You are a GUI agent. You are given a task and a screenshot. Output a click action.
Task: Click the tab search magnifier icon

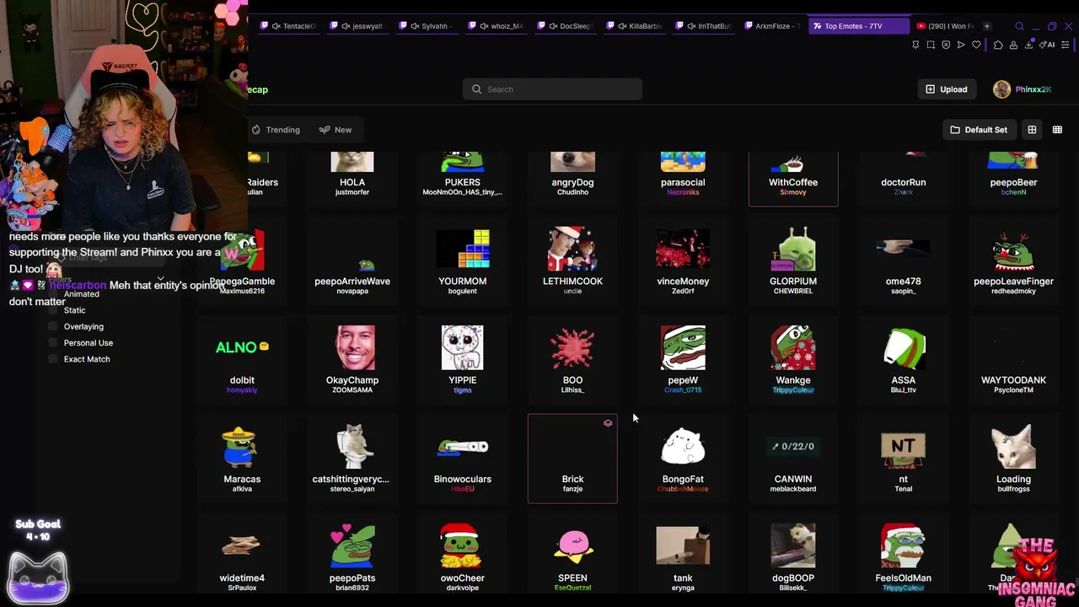(1019, 26)
